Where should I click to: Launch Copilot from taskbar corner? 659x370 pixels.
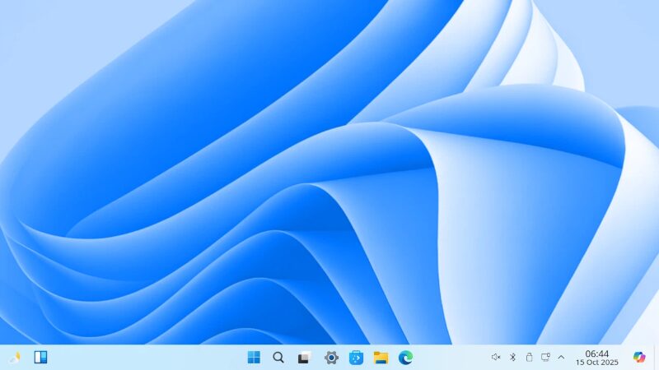point(639,357)
